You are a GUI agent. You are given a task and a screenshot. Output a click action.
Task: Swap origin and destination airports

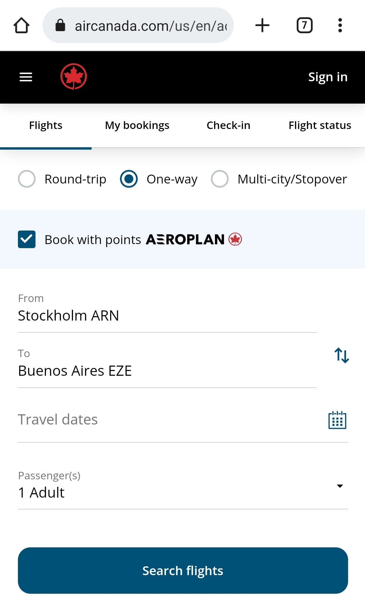[x=342, y=355]
